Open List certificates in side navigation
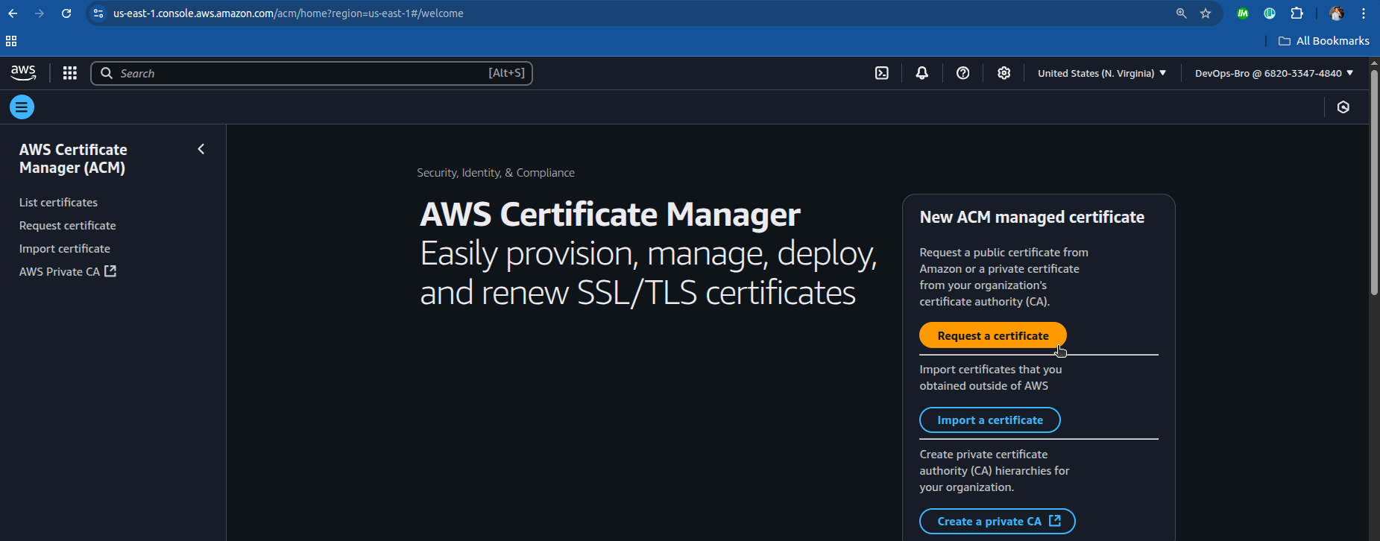This screenshot has height=541, width=1380. click(58, 203)
